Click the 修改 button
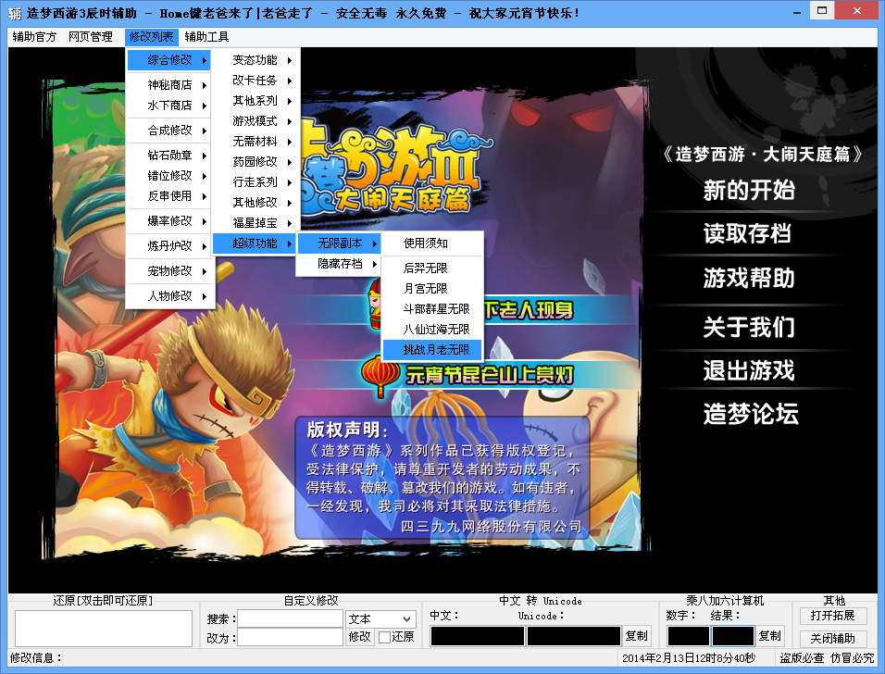Image resolution: width=885 pixels, height=674 pixels. click(x=359, y=637)
